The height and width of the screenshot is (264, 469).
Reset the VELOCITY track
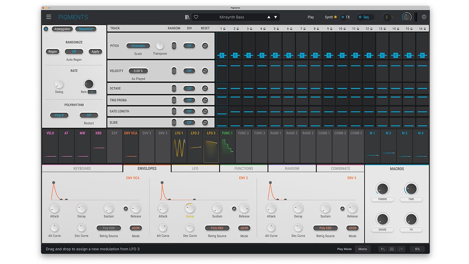tap(205, 71)
